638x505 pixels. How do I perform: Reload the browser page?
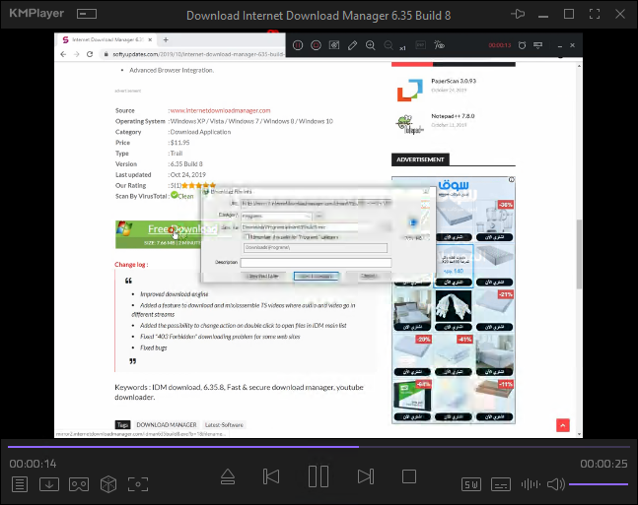pos(90,54)
